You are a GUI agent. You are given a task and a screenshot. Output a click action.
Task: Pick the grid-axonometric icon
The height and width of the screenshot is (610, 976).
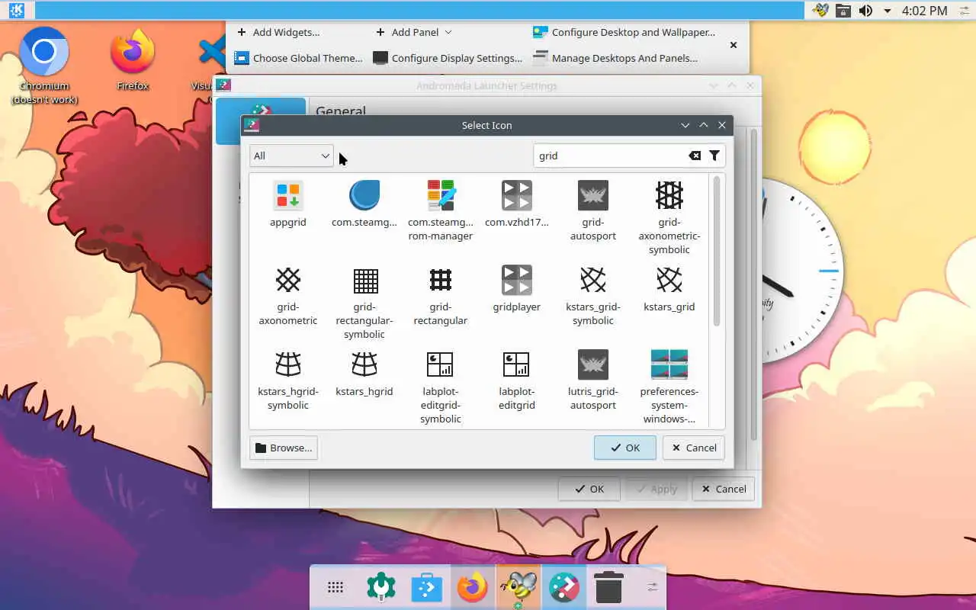point(288,281)
